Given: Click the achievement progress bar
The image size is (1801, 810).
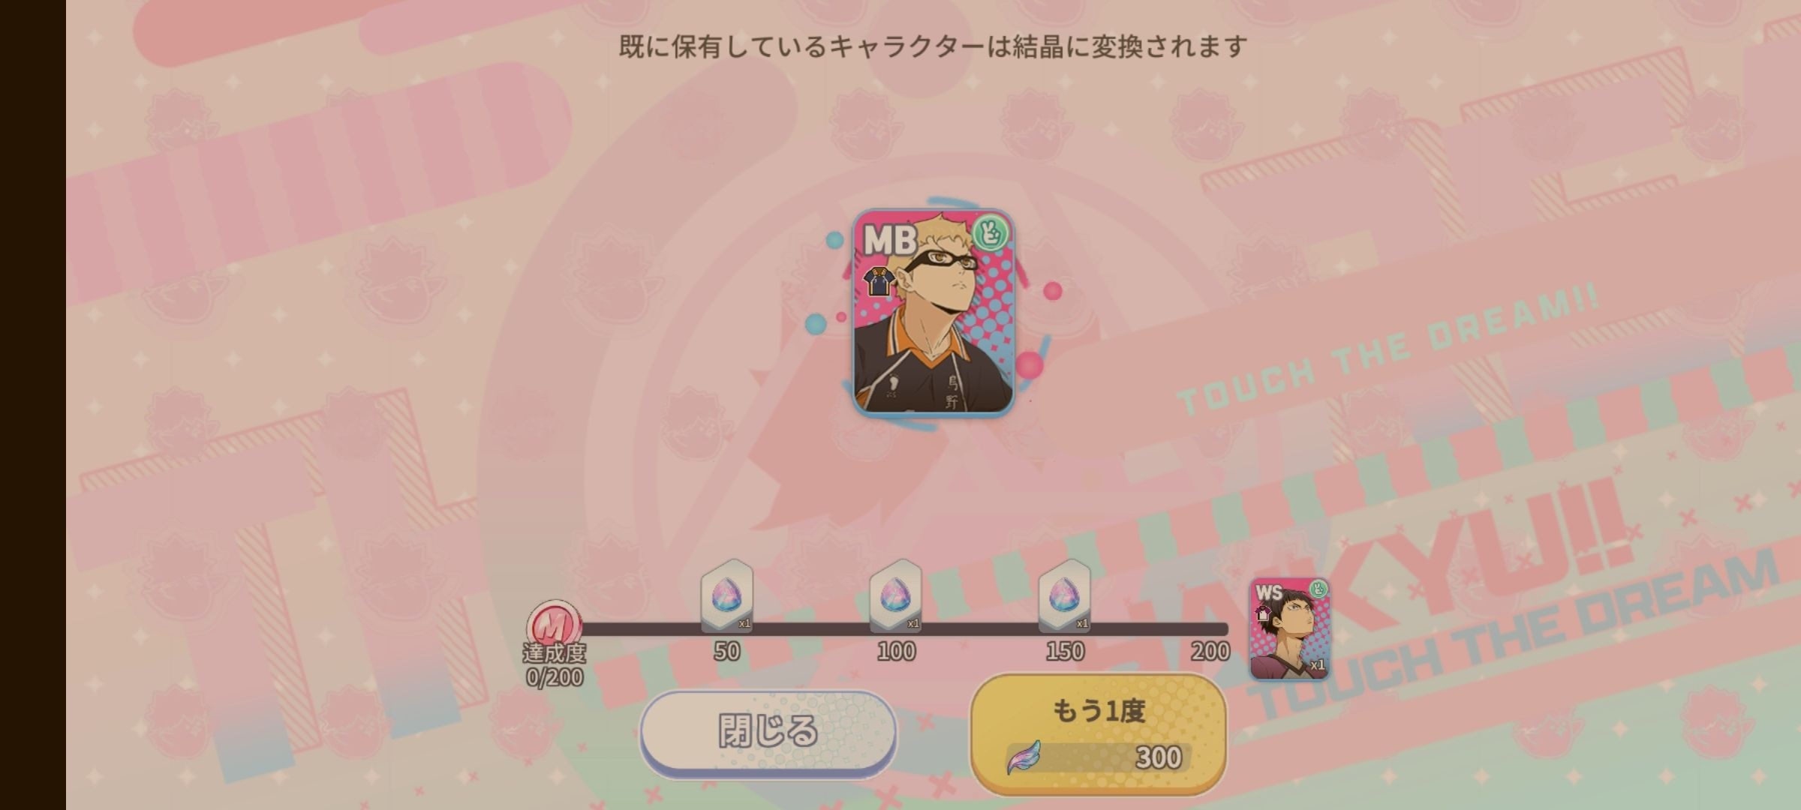Looking at the screenshot, I should (x=900, y=628).
